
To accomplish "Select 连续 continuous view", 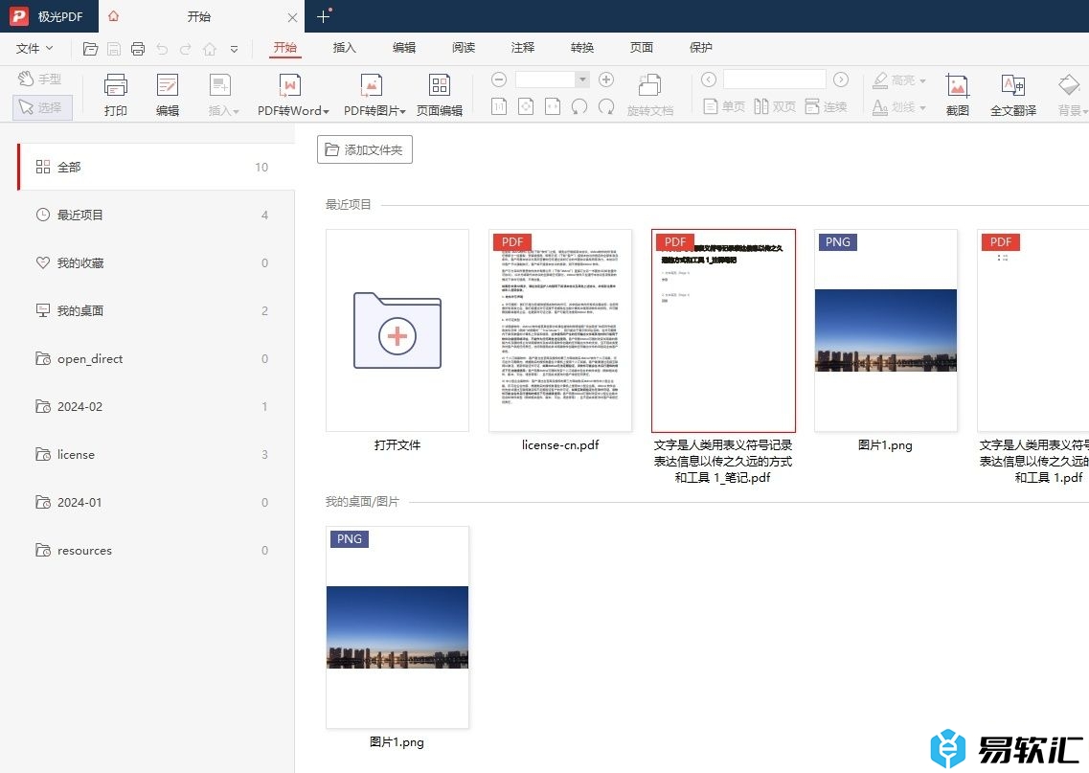I will click(x=827, y=107).
